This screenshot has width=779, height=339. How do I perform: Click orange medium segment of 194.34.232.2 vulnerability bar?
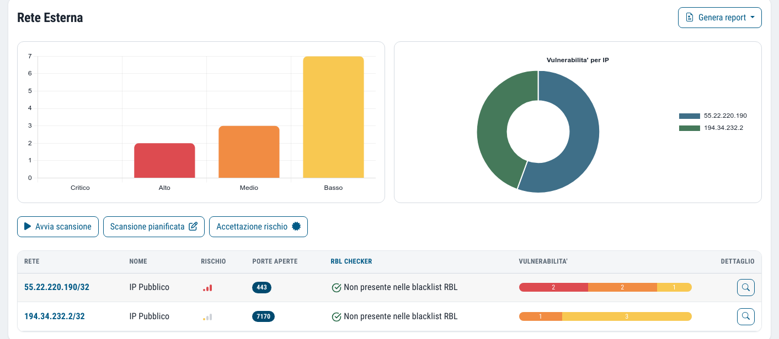click(541, 316)
